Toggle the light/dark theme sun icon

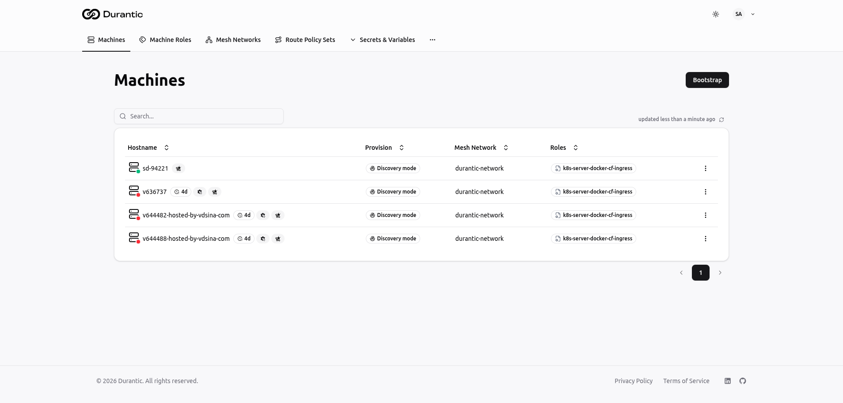coord(716,14)
